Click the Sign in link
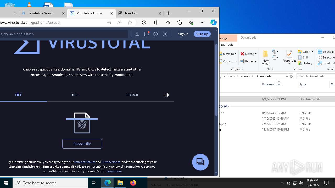The width and height of the screenshot is (335, 188). [x=183, y=34]
